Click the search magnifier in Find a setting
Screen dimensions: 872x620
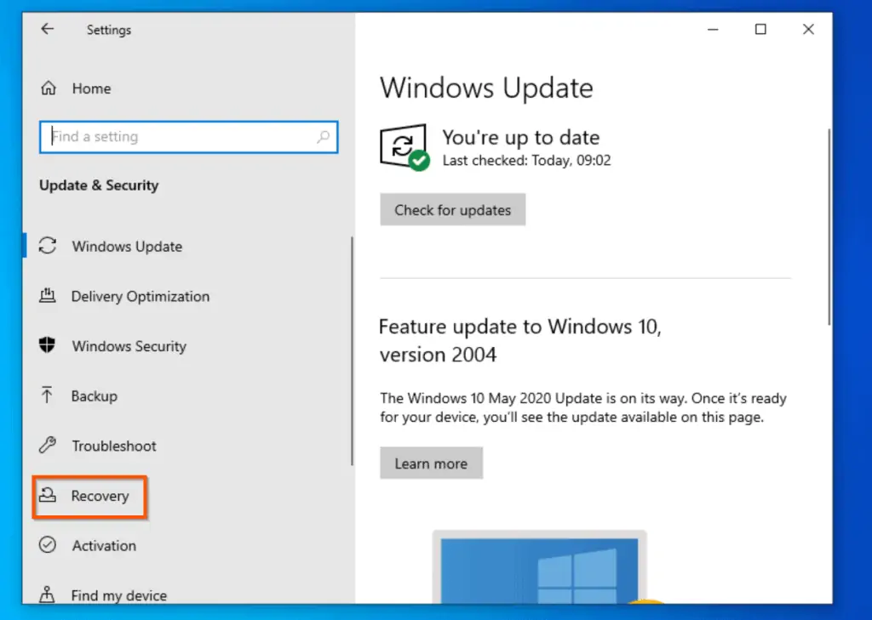coord(323,137)
